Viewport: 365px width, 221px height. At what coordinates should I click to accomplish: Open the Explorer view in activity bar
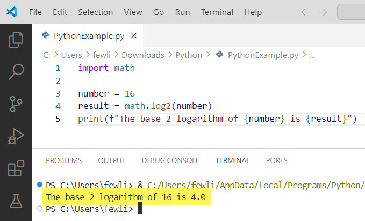pyautogui.click(x=16, y=40)
